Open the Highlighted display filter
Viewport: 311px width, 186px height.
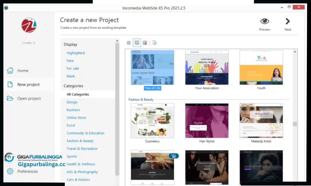point(76,53)
